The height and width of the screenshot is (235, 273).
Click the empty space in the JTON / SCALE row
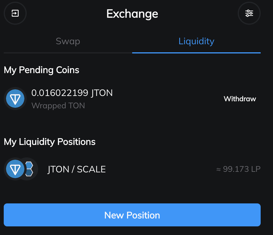point(161,169)
